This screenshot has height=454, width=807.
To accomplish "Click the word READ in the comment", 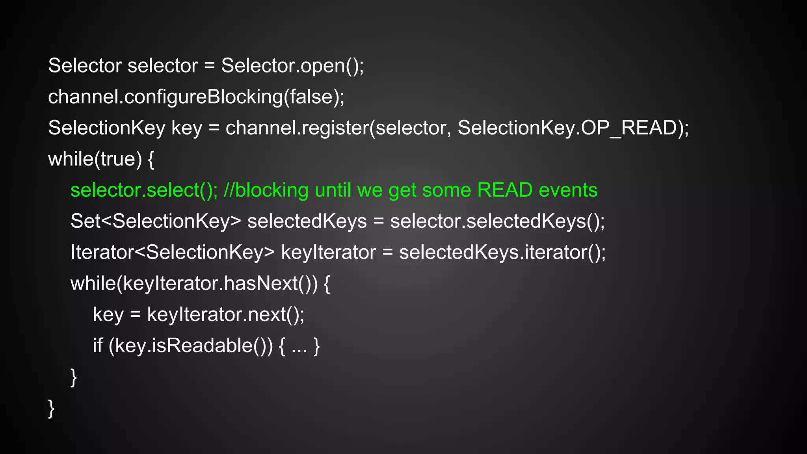I will 504,190.
